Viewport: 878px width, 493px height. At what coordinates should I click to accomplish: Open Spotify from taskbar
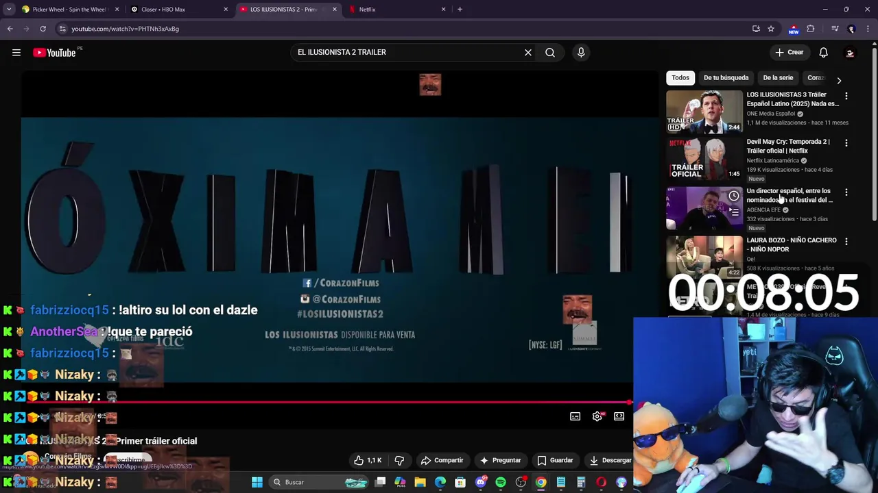(501, 482)
